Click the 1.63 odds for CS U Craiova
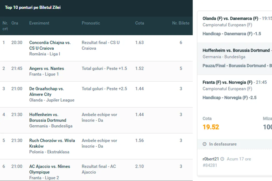The width and height of the screenshot is (272, 181). pyautogui.click(x=139, y=42)
